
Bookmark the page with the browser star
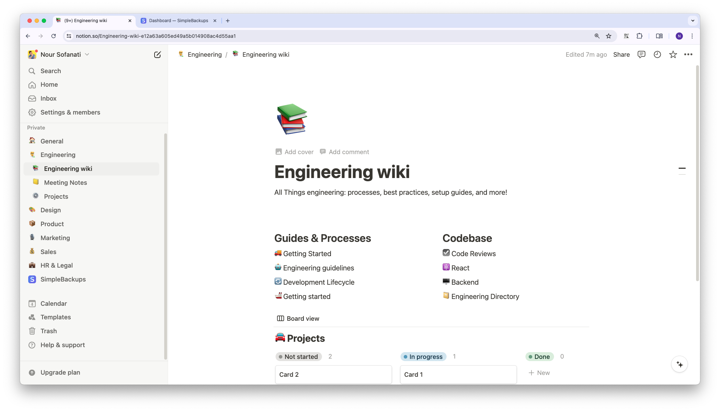coord(609,36)
